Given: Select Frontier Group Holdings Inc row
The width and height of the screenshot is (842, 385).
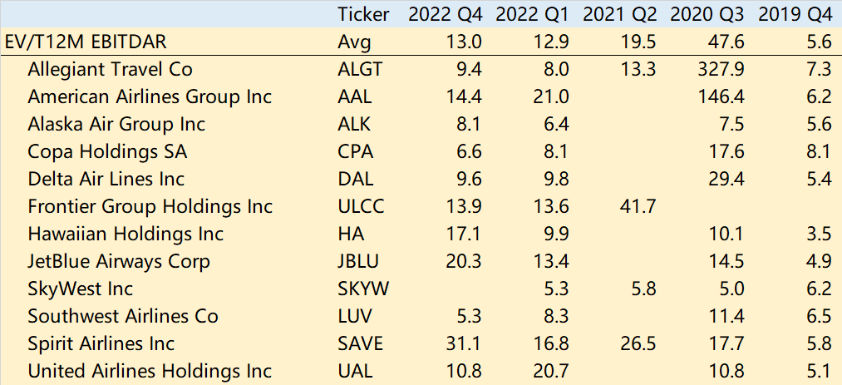Looking at the screenshot, I should click(x=150, y=206).
